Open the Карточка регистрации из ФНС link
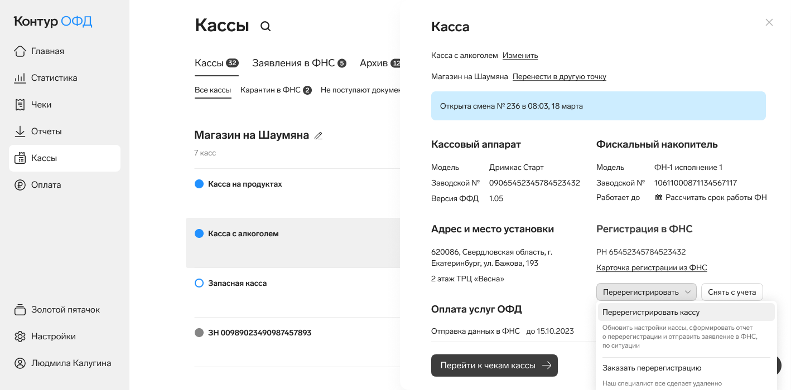This screenshot has width=791, height=390. coord(652,268)
